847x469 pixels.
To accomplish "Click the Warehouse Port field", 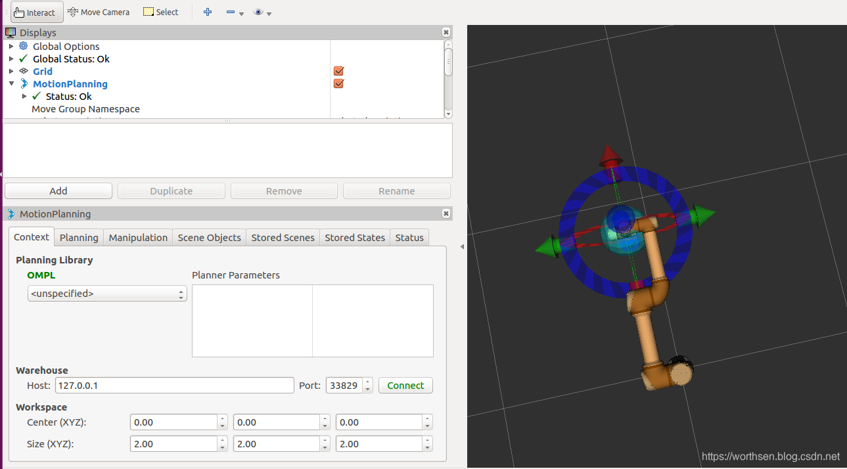I will point(344,386).
